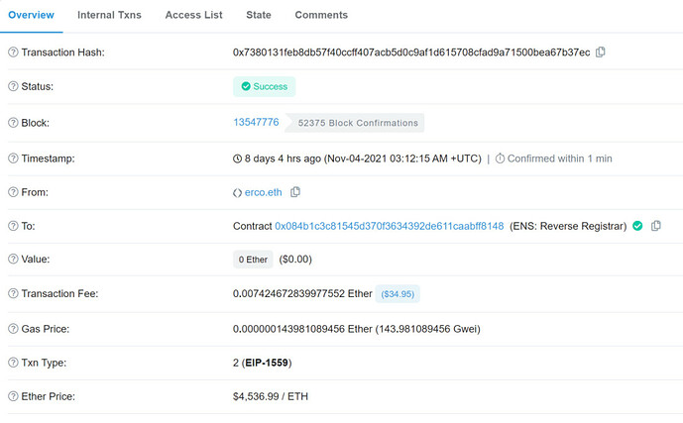Screen dimensions: 683x423
Task: Click the help icon beside From
Action: coord(13,192)
